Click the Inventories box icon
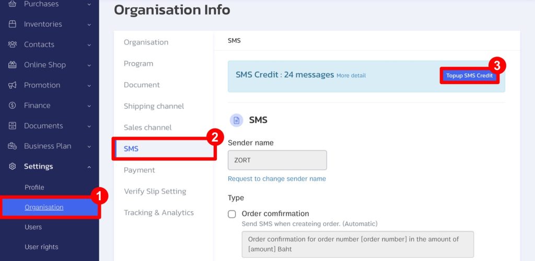The height and width of the screenshot is (261, 535). tap(13, 24)
